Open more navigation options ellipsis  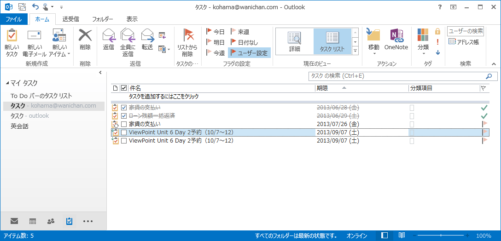click(x=88, y=221)
